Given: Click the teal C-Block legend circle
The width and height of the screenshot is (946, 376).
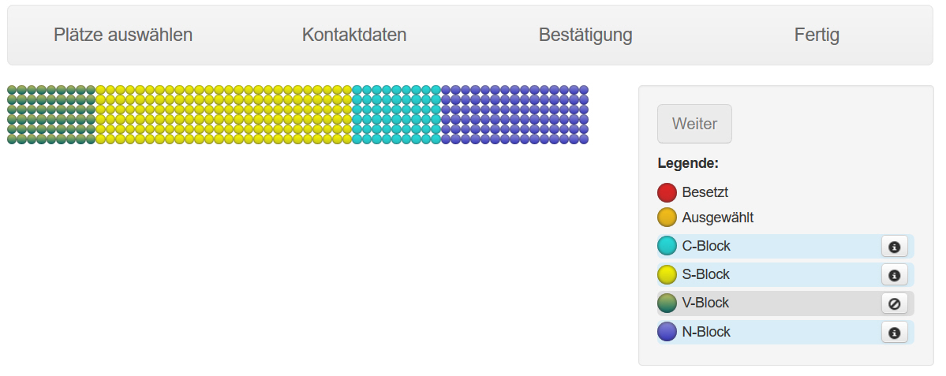Looking at the screenshot, I should (667, 246).
